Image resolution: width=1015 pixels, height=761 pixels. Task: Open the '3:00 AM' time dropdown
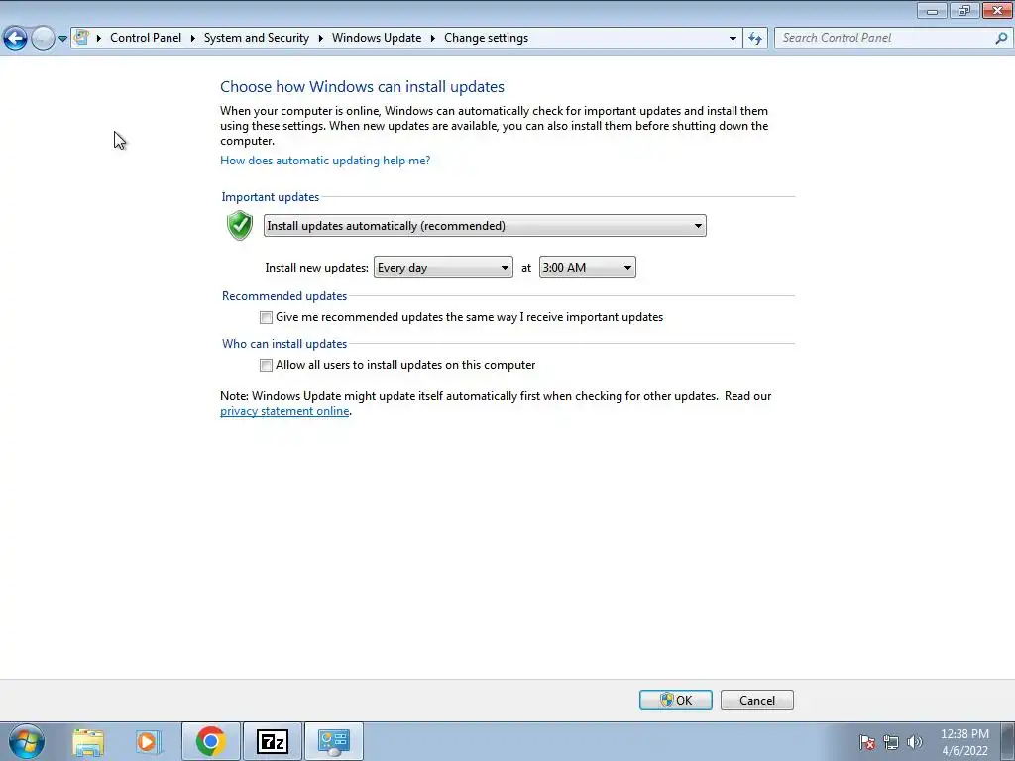point(587,268)
